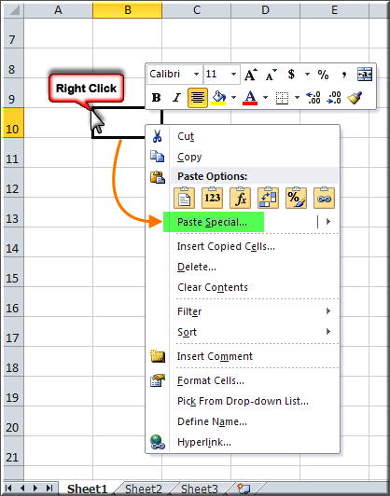Click the Paste Formatting percent-brush icon
The image size is (390, 496).
click(x=296, y=198)
